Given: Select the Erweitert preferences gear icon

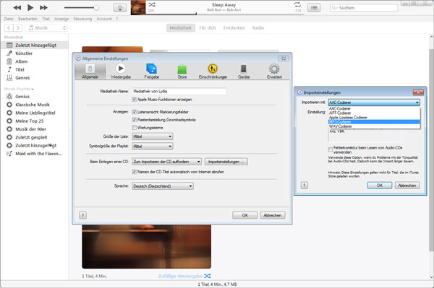Looking at the screenshot, I should click(274, 71).
